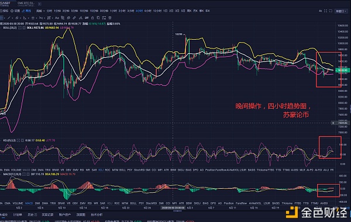Close the MACD indicator via its icon
Image resolution: width=351 pixels, height=222 pixels.
pos(27,174)
